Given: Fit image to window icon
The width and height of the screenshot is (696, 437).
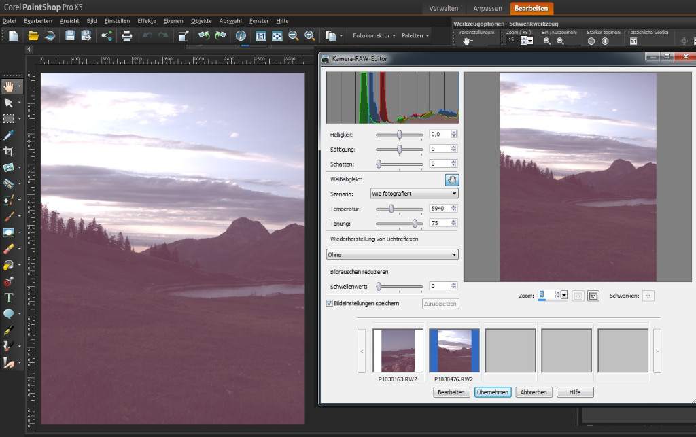Looking at the screenshot, I should click(277, 35).
